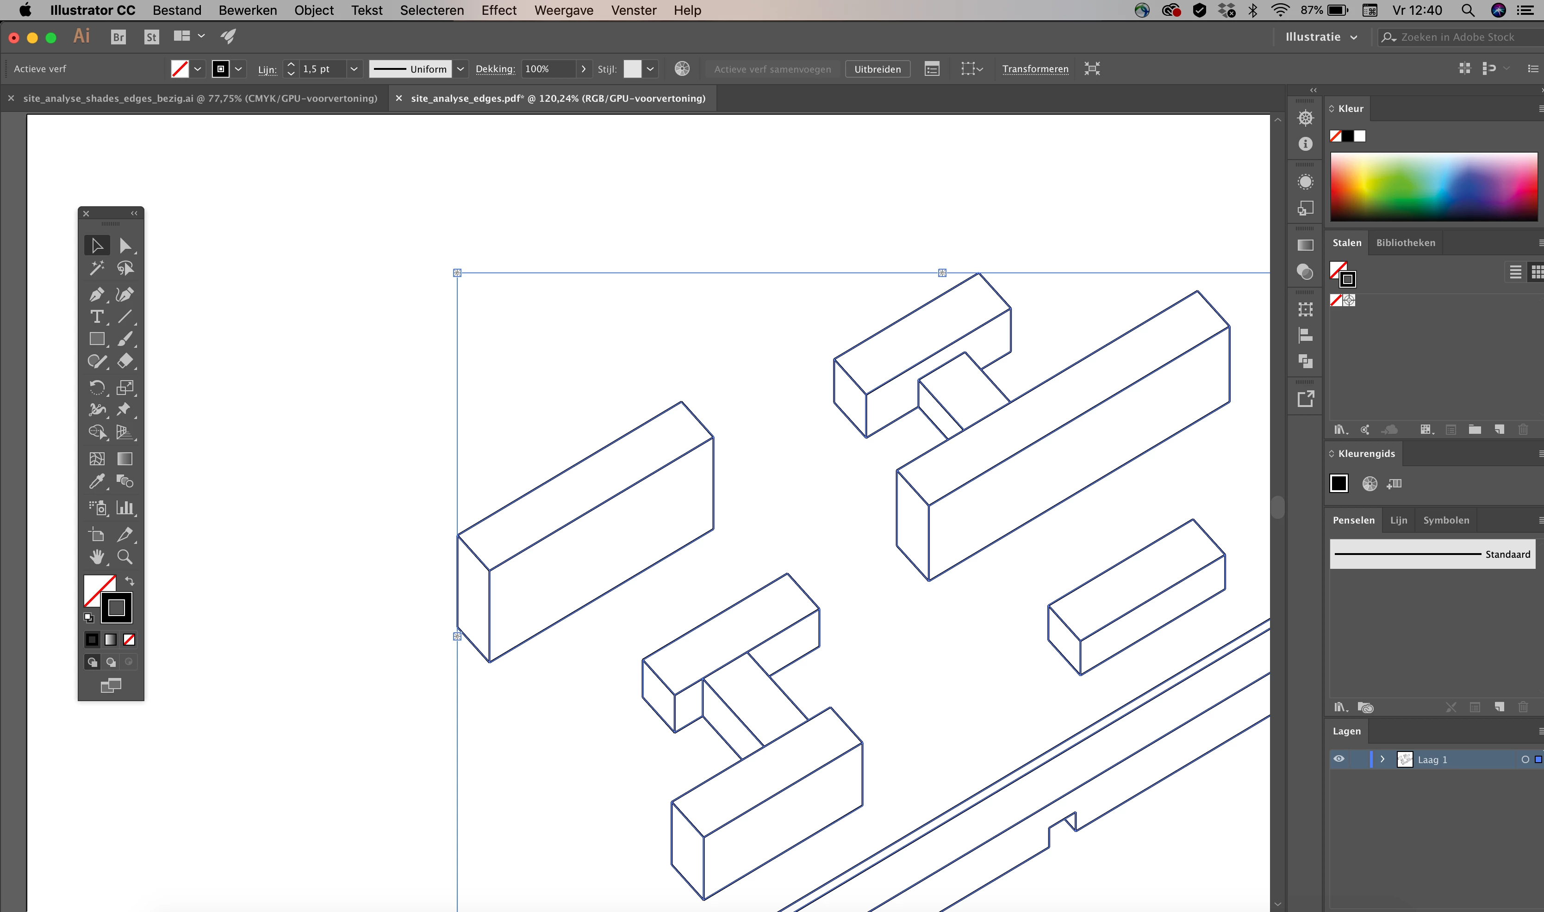1544x912 pixels.
Task: Set the toolbox fill to None
Action: click(x=129, y=640)
